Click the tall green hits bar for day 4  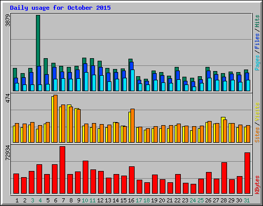(x=38, y=41)
